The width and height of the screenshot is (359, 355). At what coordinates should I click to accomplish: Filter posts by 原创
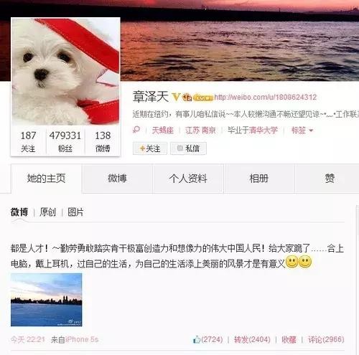(x=48, y=212)
